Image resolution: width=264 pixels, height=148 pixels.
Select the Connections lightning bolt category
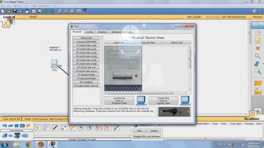[28, 125]
